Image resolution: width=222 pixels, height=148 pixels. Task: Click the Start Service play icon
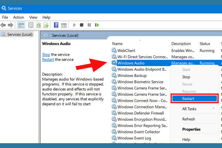(74, 25)
